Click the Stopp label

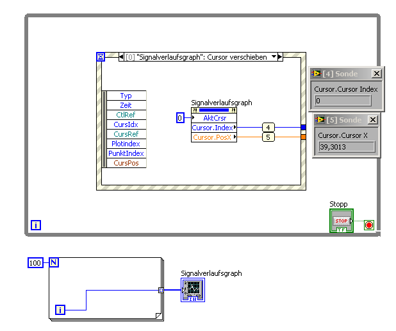pyautogui.click(x=338, y=204)
